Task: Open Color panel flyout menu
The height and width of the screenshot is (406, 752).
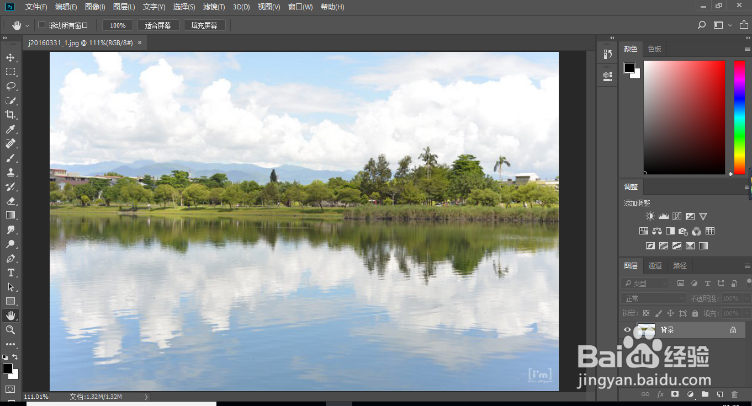Action: tap(747, 49)
